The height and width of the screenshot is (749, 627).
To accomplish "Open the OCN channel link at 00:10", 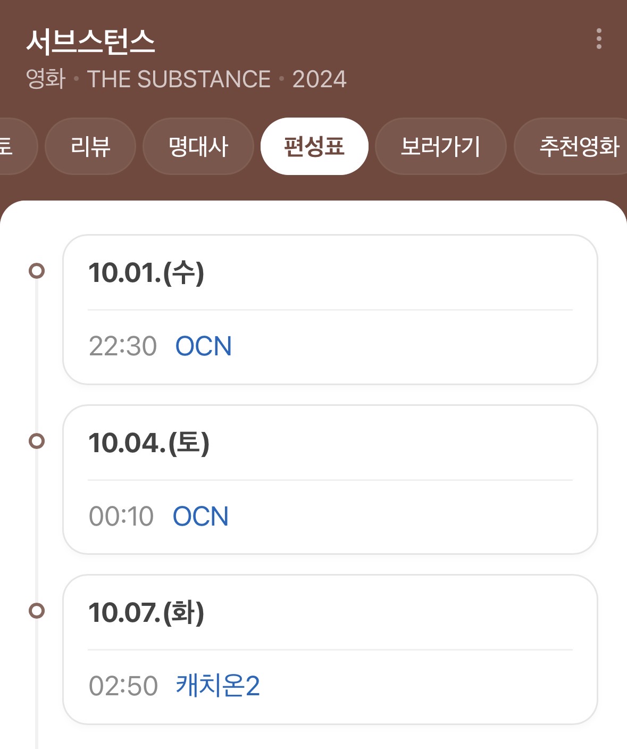I will tap(200, 517).
